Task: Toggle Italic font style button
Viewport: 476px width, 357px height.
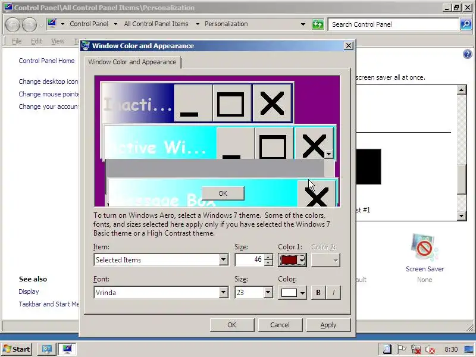Action: coord(333,293)
